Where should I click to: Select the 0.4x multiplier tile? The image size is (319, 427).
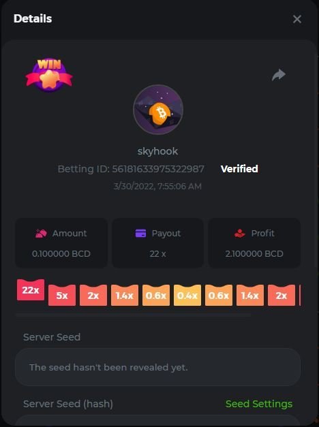187,295
